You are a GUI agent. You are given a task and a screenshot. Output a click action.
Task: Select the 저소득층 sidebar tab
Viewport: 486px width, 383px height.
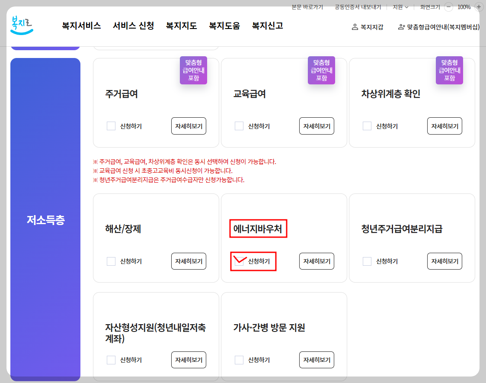45,221
